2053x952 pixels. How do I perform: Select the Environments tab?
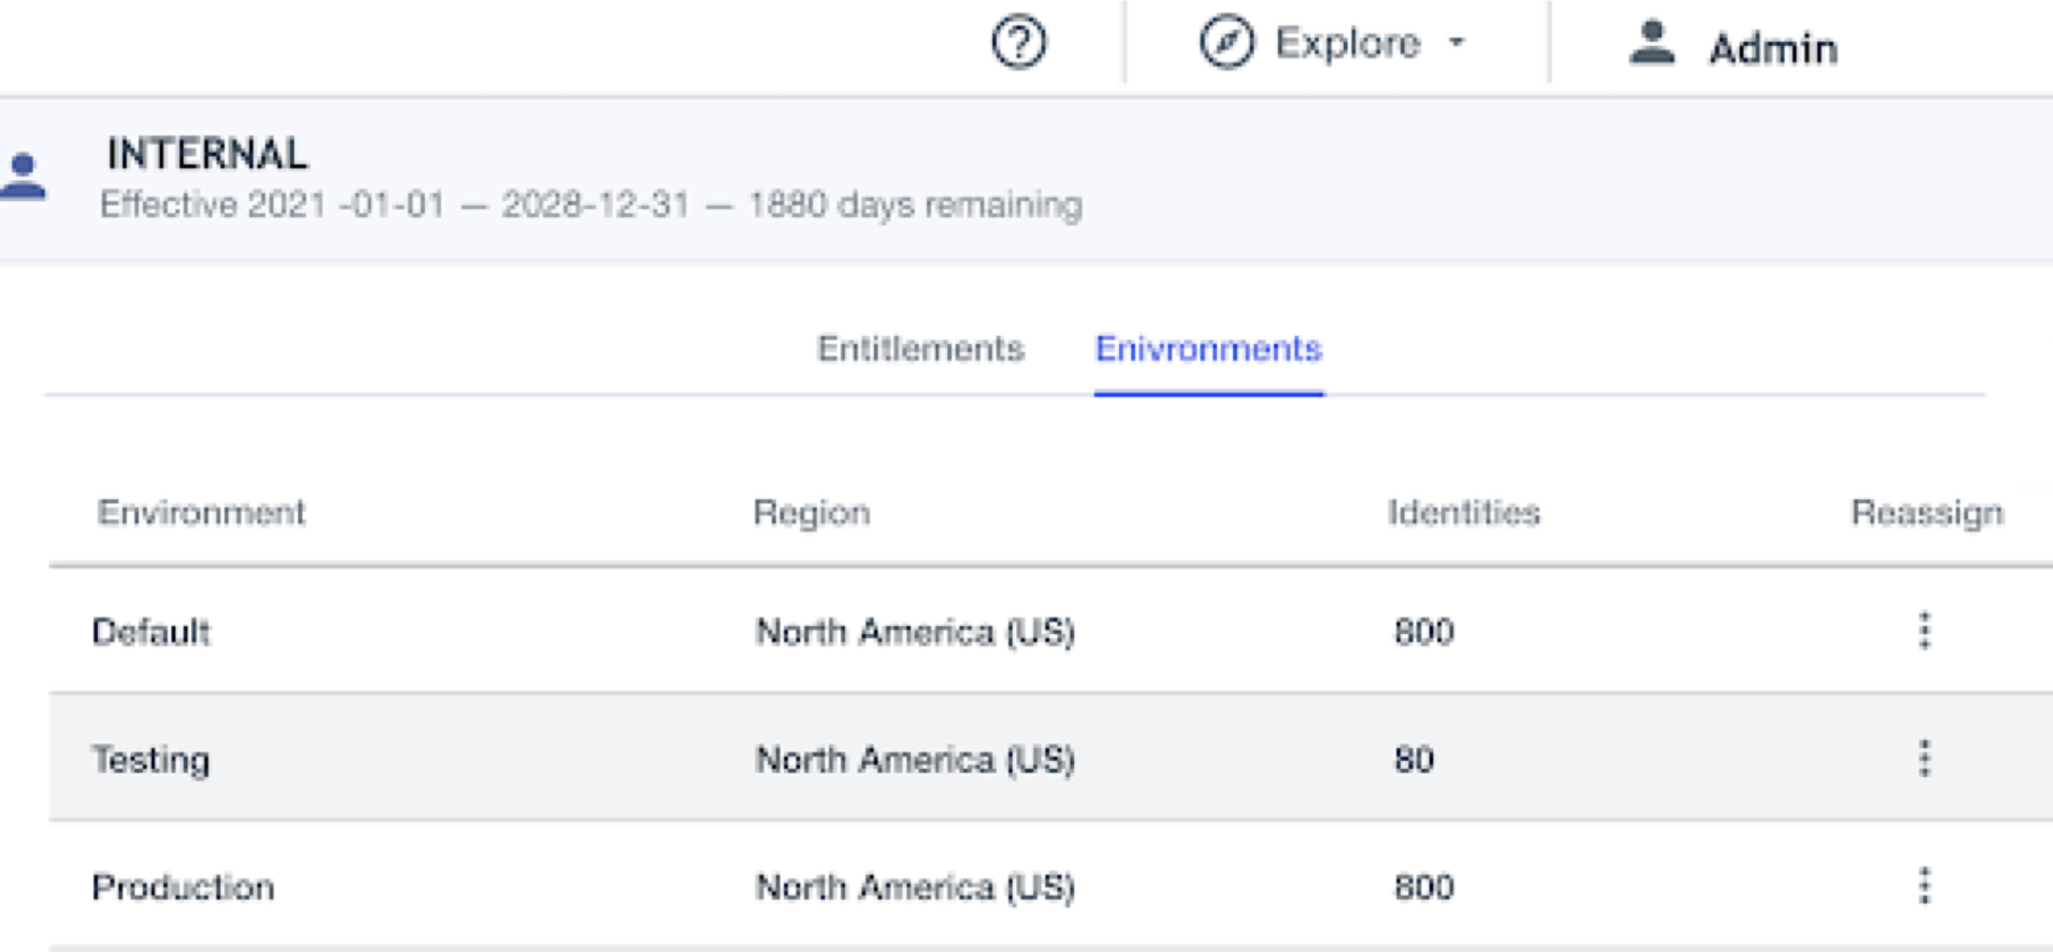pos(1209,348)
